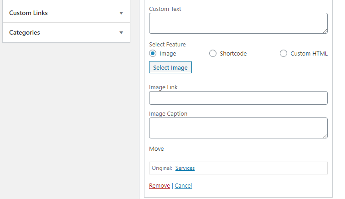Click the Select Image button
345x199 pixels.
click(170, 67)
